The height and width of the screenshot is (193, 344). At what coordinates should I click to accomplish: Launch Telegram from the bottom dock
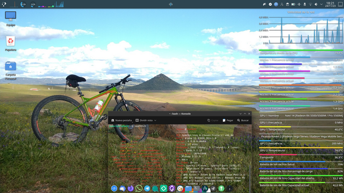pyautogui.click(x=147, y=188)
